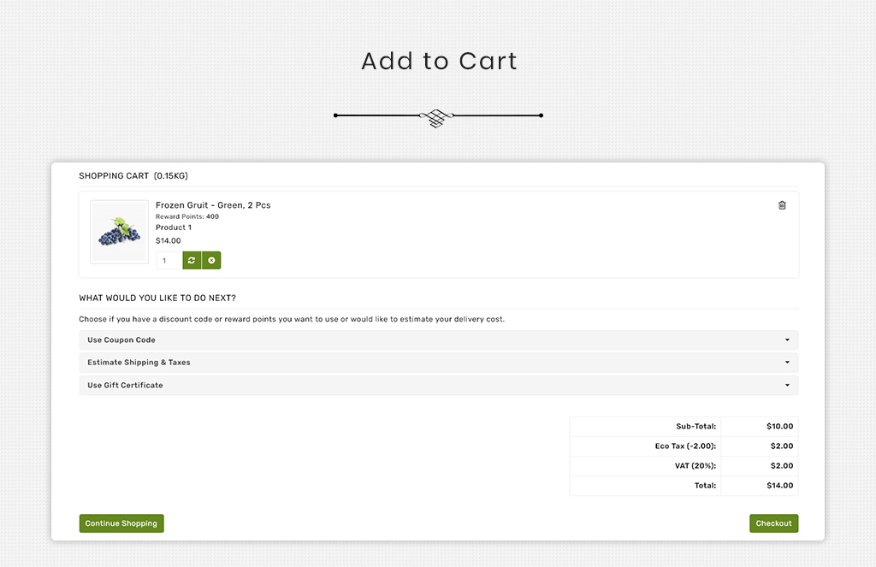Open the Frozen Gruit - Green product link

(x=213, y=205)
